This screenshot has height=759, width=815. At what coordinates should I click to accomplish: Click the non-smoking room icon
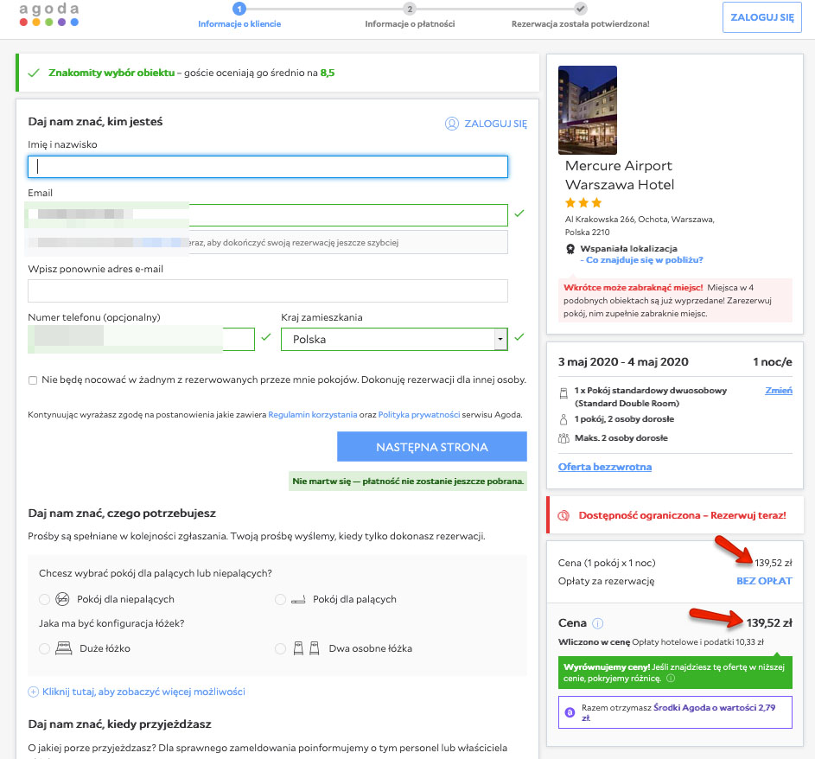(62, 599)
